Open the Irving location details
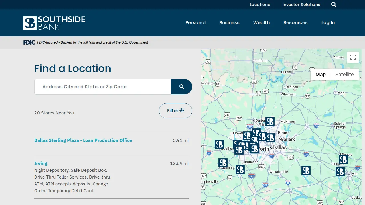Image resolution: width=365 pixels, height=205 pixels. 41,163
